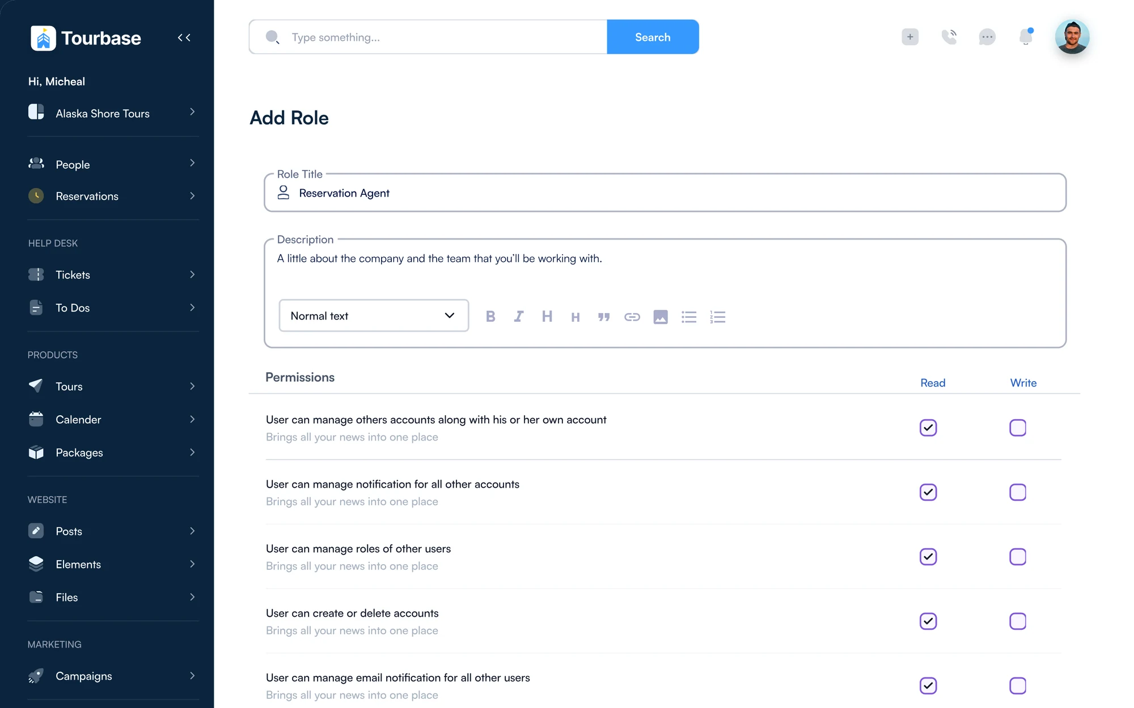Expand the Tickets menu chevron

click(x=192, y=275)
